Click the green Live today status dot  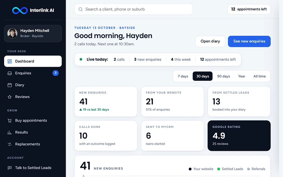click(81, 59)
